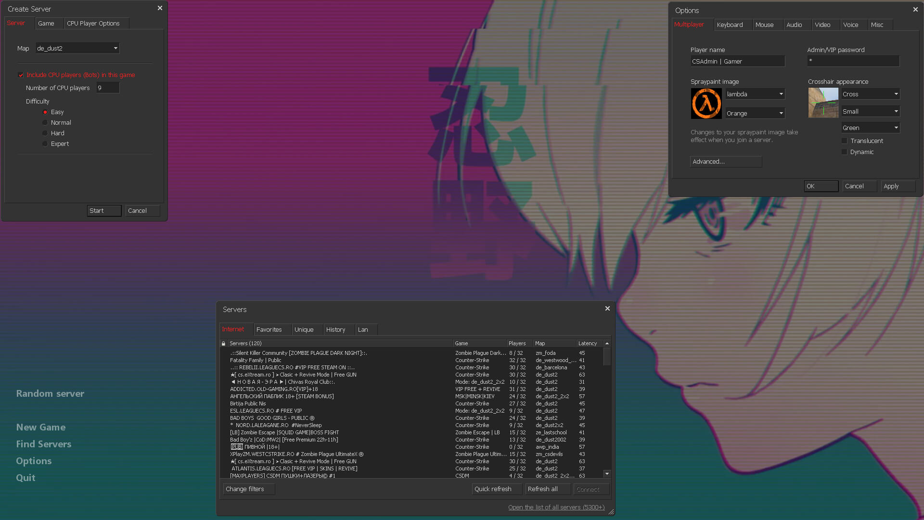This screenshot has height=520, width=924.
Task: Click the Player name input field
Action: (738, 61)
